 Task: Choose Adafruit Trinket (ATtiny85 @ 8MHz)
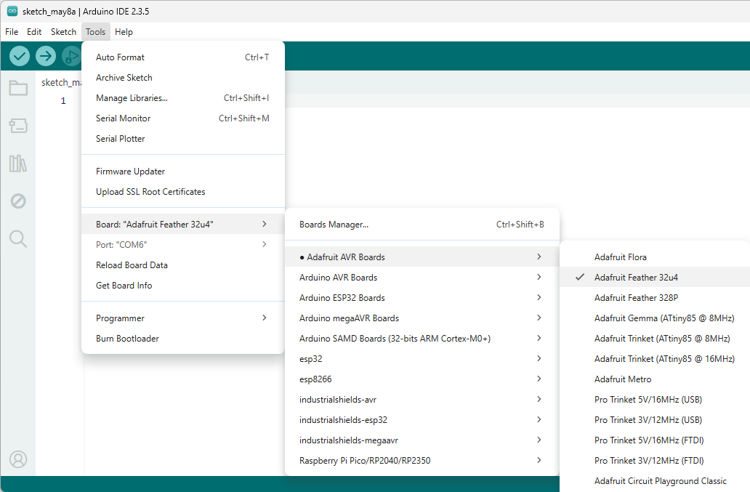click(655, 339)
